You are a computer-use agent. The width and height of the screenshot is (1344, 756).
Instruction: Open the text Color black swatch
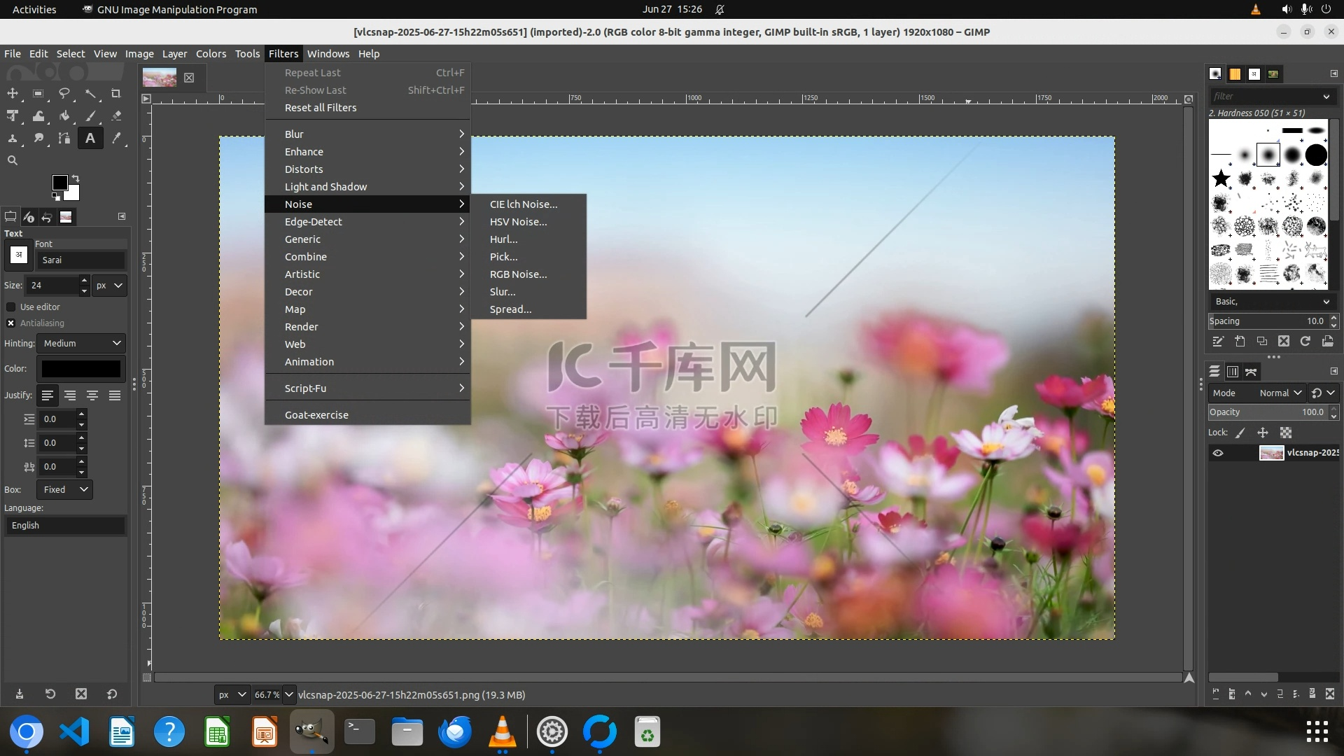(80, 369)
